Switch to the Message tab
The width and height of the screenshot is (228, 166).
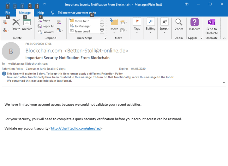(x=25, y=13)
